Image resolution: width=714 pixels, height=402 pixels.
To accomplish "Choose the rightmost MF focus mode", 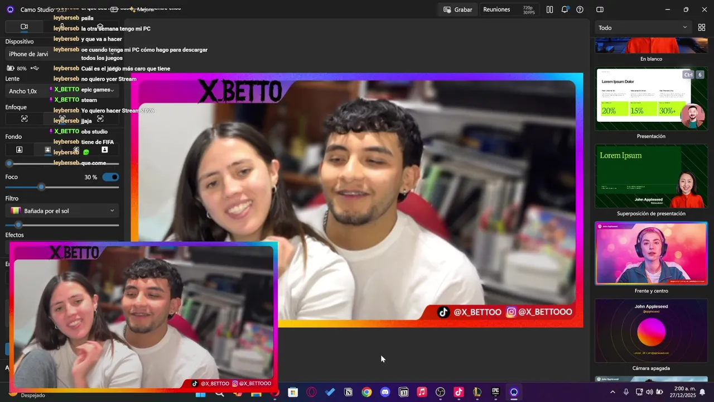I will (100, 118).
